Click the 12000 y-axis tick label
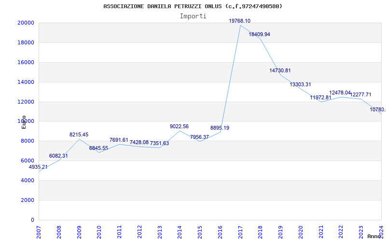The width and height of the screenshot is (386, 241). (26, 102)
